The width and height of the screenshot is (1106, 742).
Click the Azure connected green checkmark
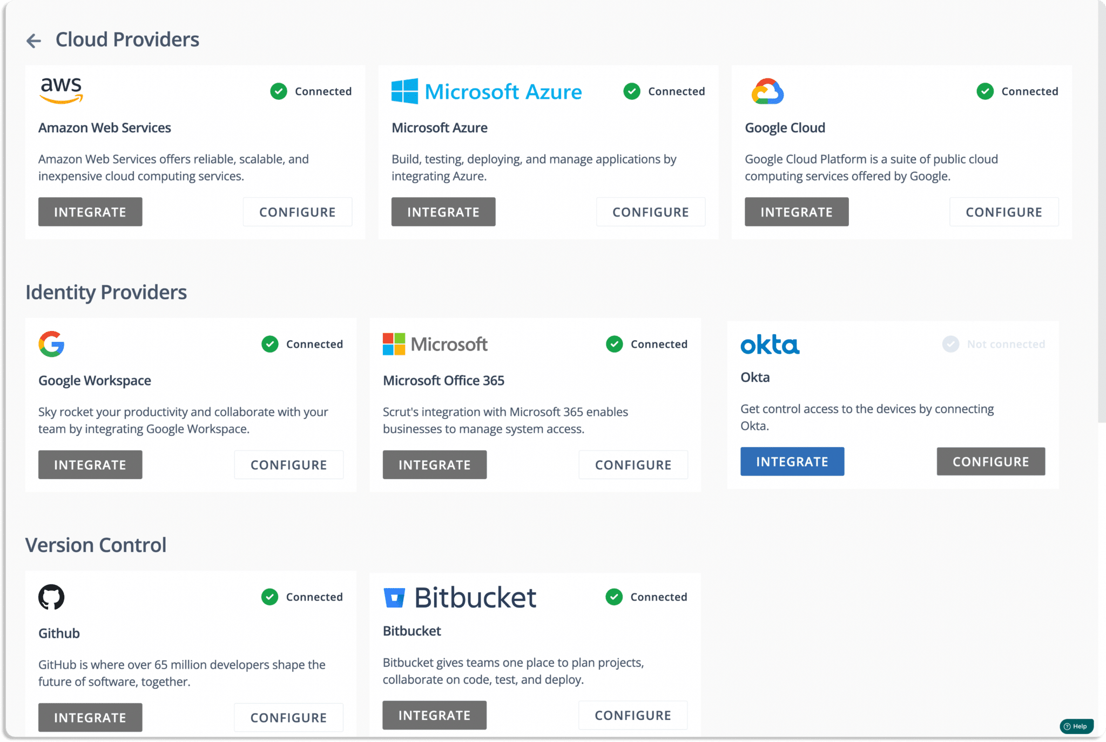point(632,91)
